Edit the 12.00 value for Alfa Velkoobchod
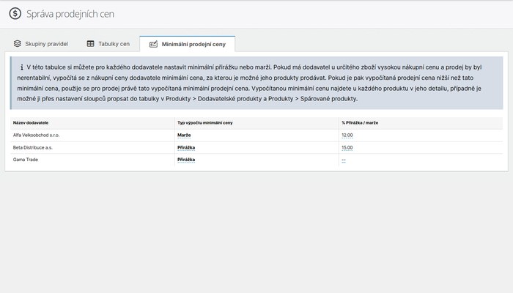 pos(347,135)
